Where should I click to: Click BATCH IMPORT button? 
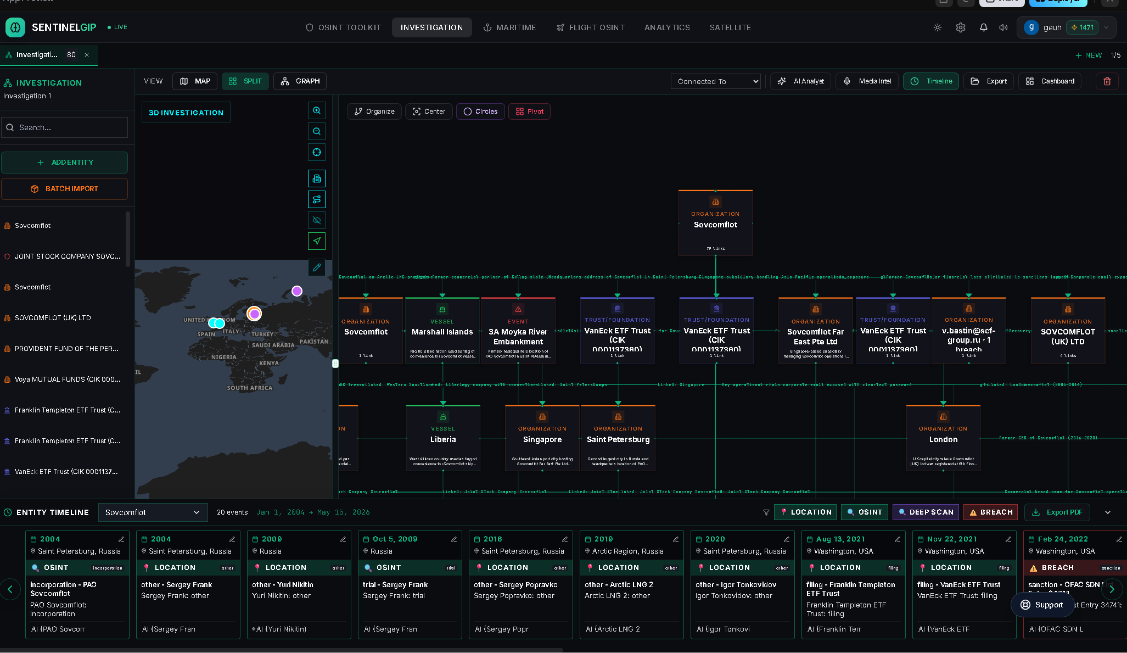[65, 189]
